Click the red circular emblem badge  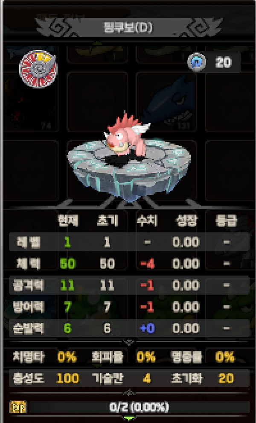(x=38, y=69)
